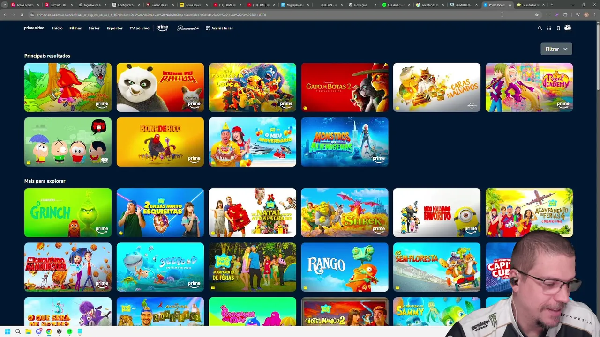Viewport: 600px width, 337px height.
Task: Open TV ao vivo section
Action: [x=139, y=28]
